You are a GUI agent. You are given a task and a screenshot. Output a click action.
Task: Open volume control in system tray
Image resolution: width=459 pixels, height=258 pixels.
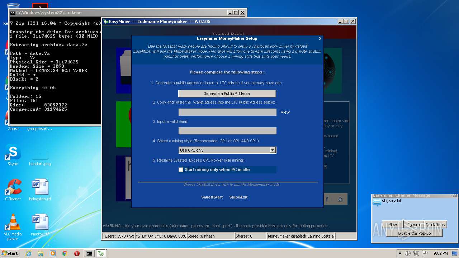click(408, 253)
